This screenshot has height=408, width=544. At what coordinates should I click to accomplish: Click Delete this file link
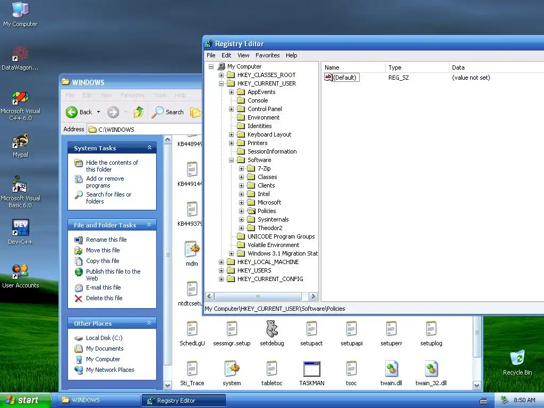104,298
